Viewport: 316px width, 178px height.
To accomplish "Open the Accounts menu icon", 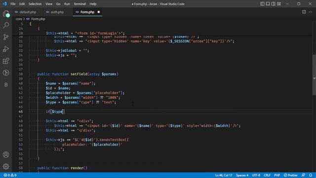I will 6,155.
